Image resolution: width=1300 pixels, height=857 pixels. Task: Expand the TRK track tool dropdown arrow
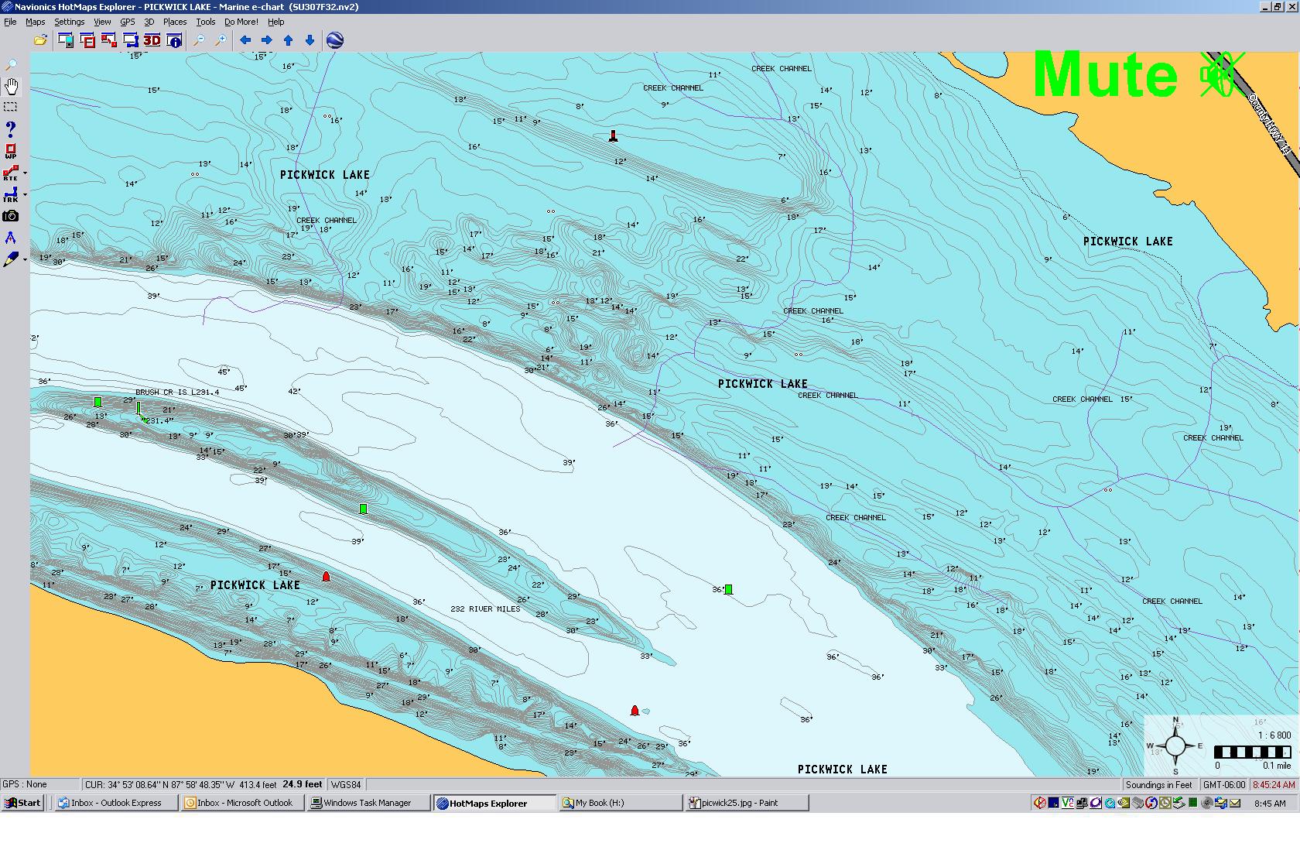click(26, 195)
